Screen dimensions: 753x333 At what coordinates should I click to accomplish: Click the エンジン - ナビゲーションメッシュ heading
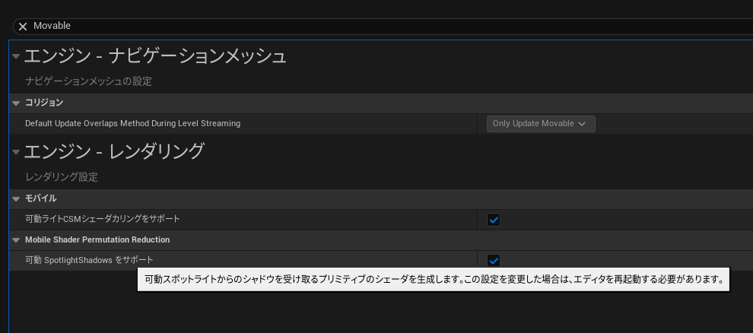pos(155,56)
